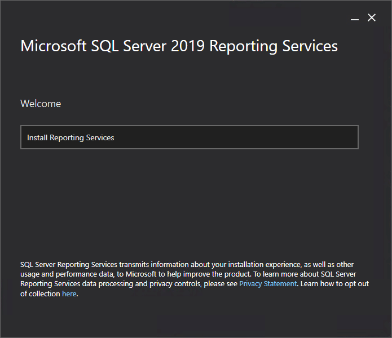Click the 'of collection' text before 'here'
Viewport: 392px width, 338px height.
[x=40, y=294]
